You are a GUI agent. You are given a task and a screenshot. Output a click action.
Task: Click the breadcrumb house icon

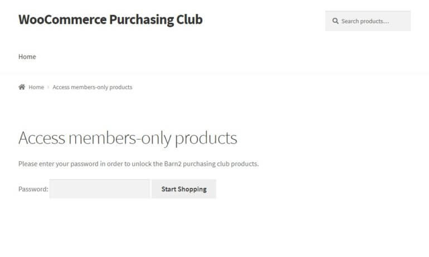point(22,87)
